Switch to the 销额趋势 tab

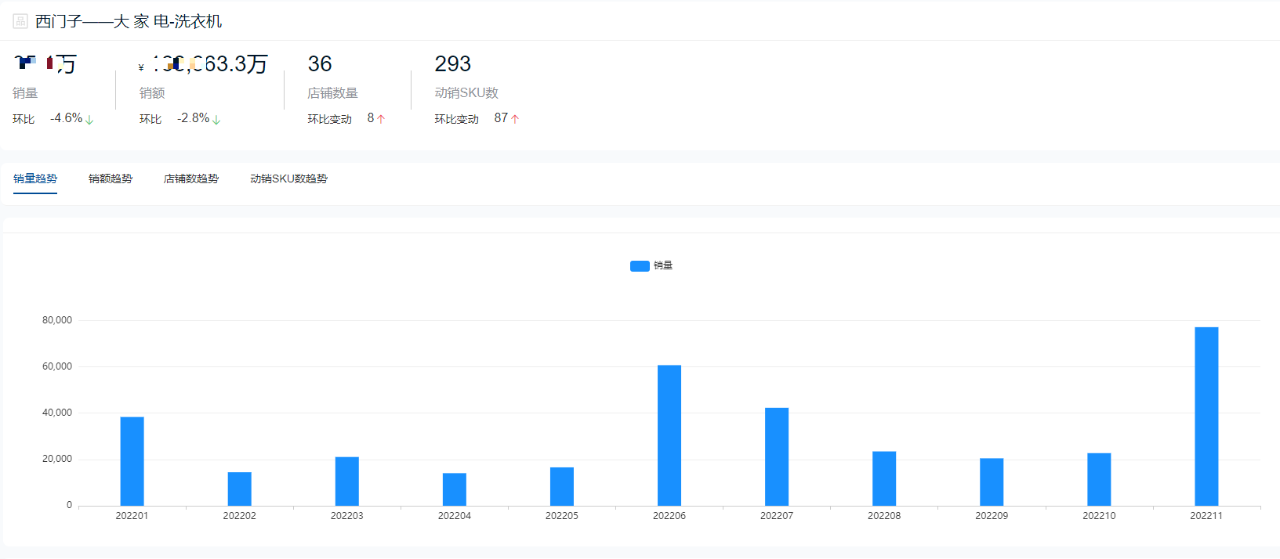click(x=111, y=179)
